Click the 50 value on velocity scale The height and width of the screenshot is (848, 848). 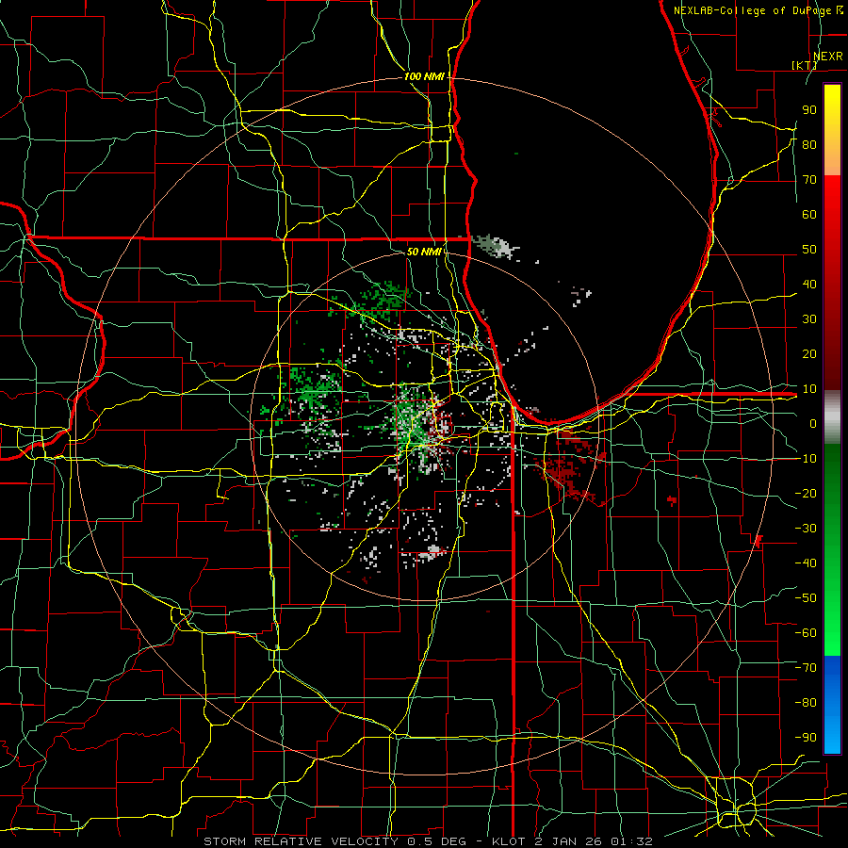(809, 250)
